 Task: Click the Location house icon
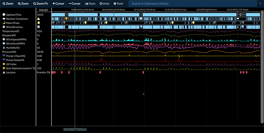pyautogui.click(x=4, y=72)
